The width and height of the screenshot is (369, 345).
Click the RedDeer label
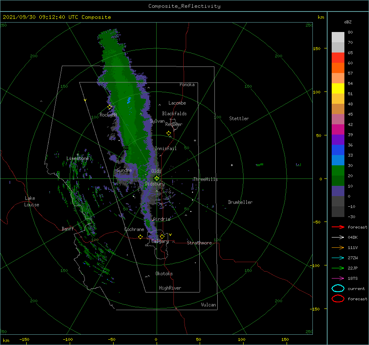click(x=174, y=124)
